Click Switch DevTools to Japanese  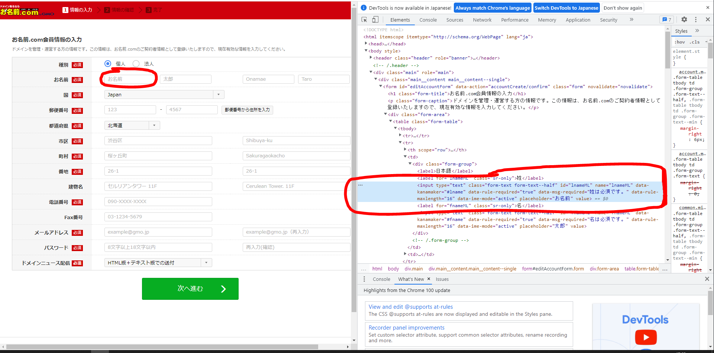(x=566, y=8)
